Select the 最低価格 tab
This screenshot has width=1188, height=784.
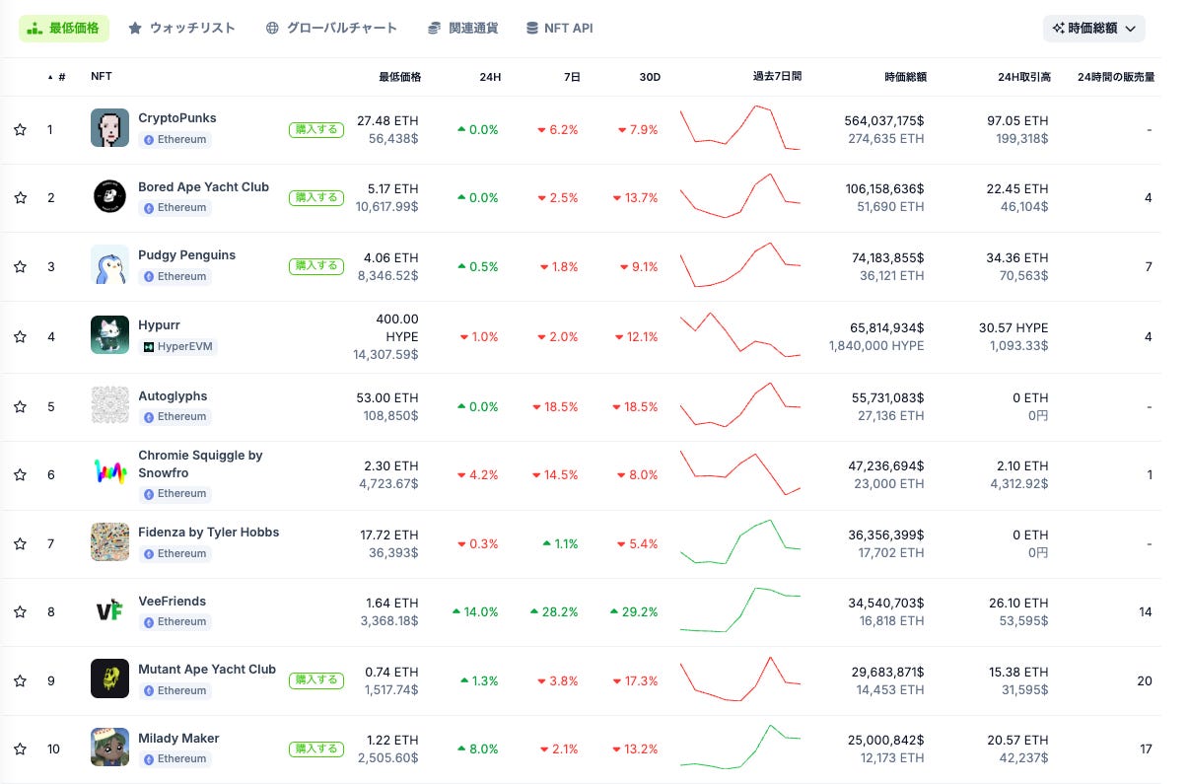pyautogui.click(x=64, y=29)
